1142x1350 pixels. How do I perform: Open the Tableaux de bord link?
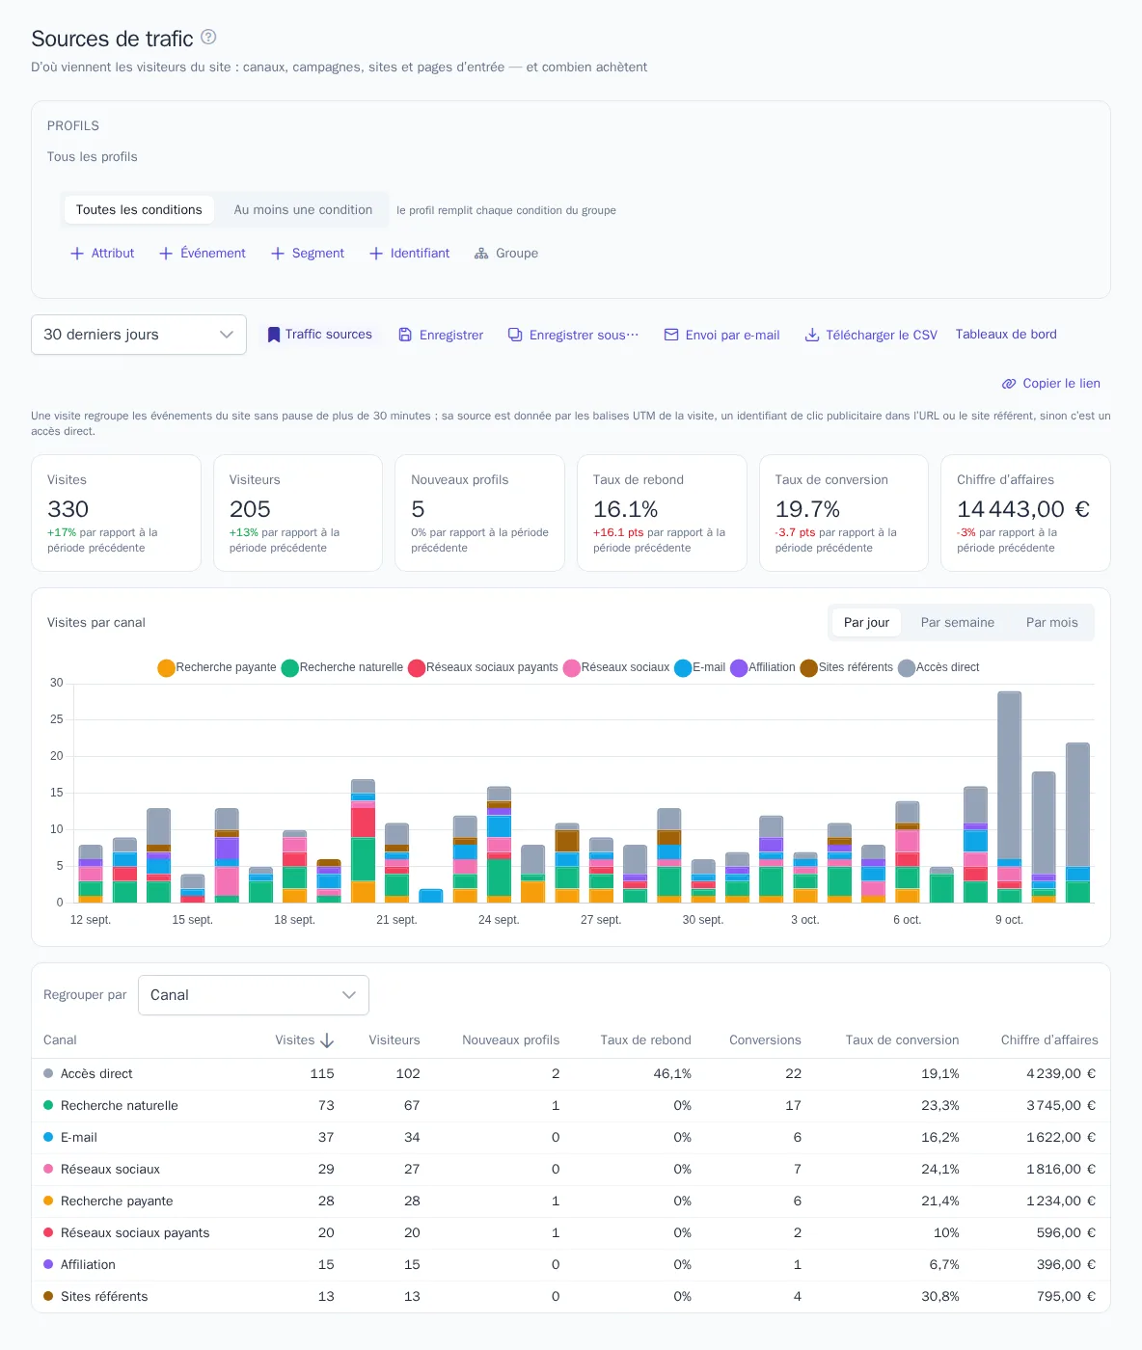coord(1006,335)
